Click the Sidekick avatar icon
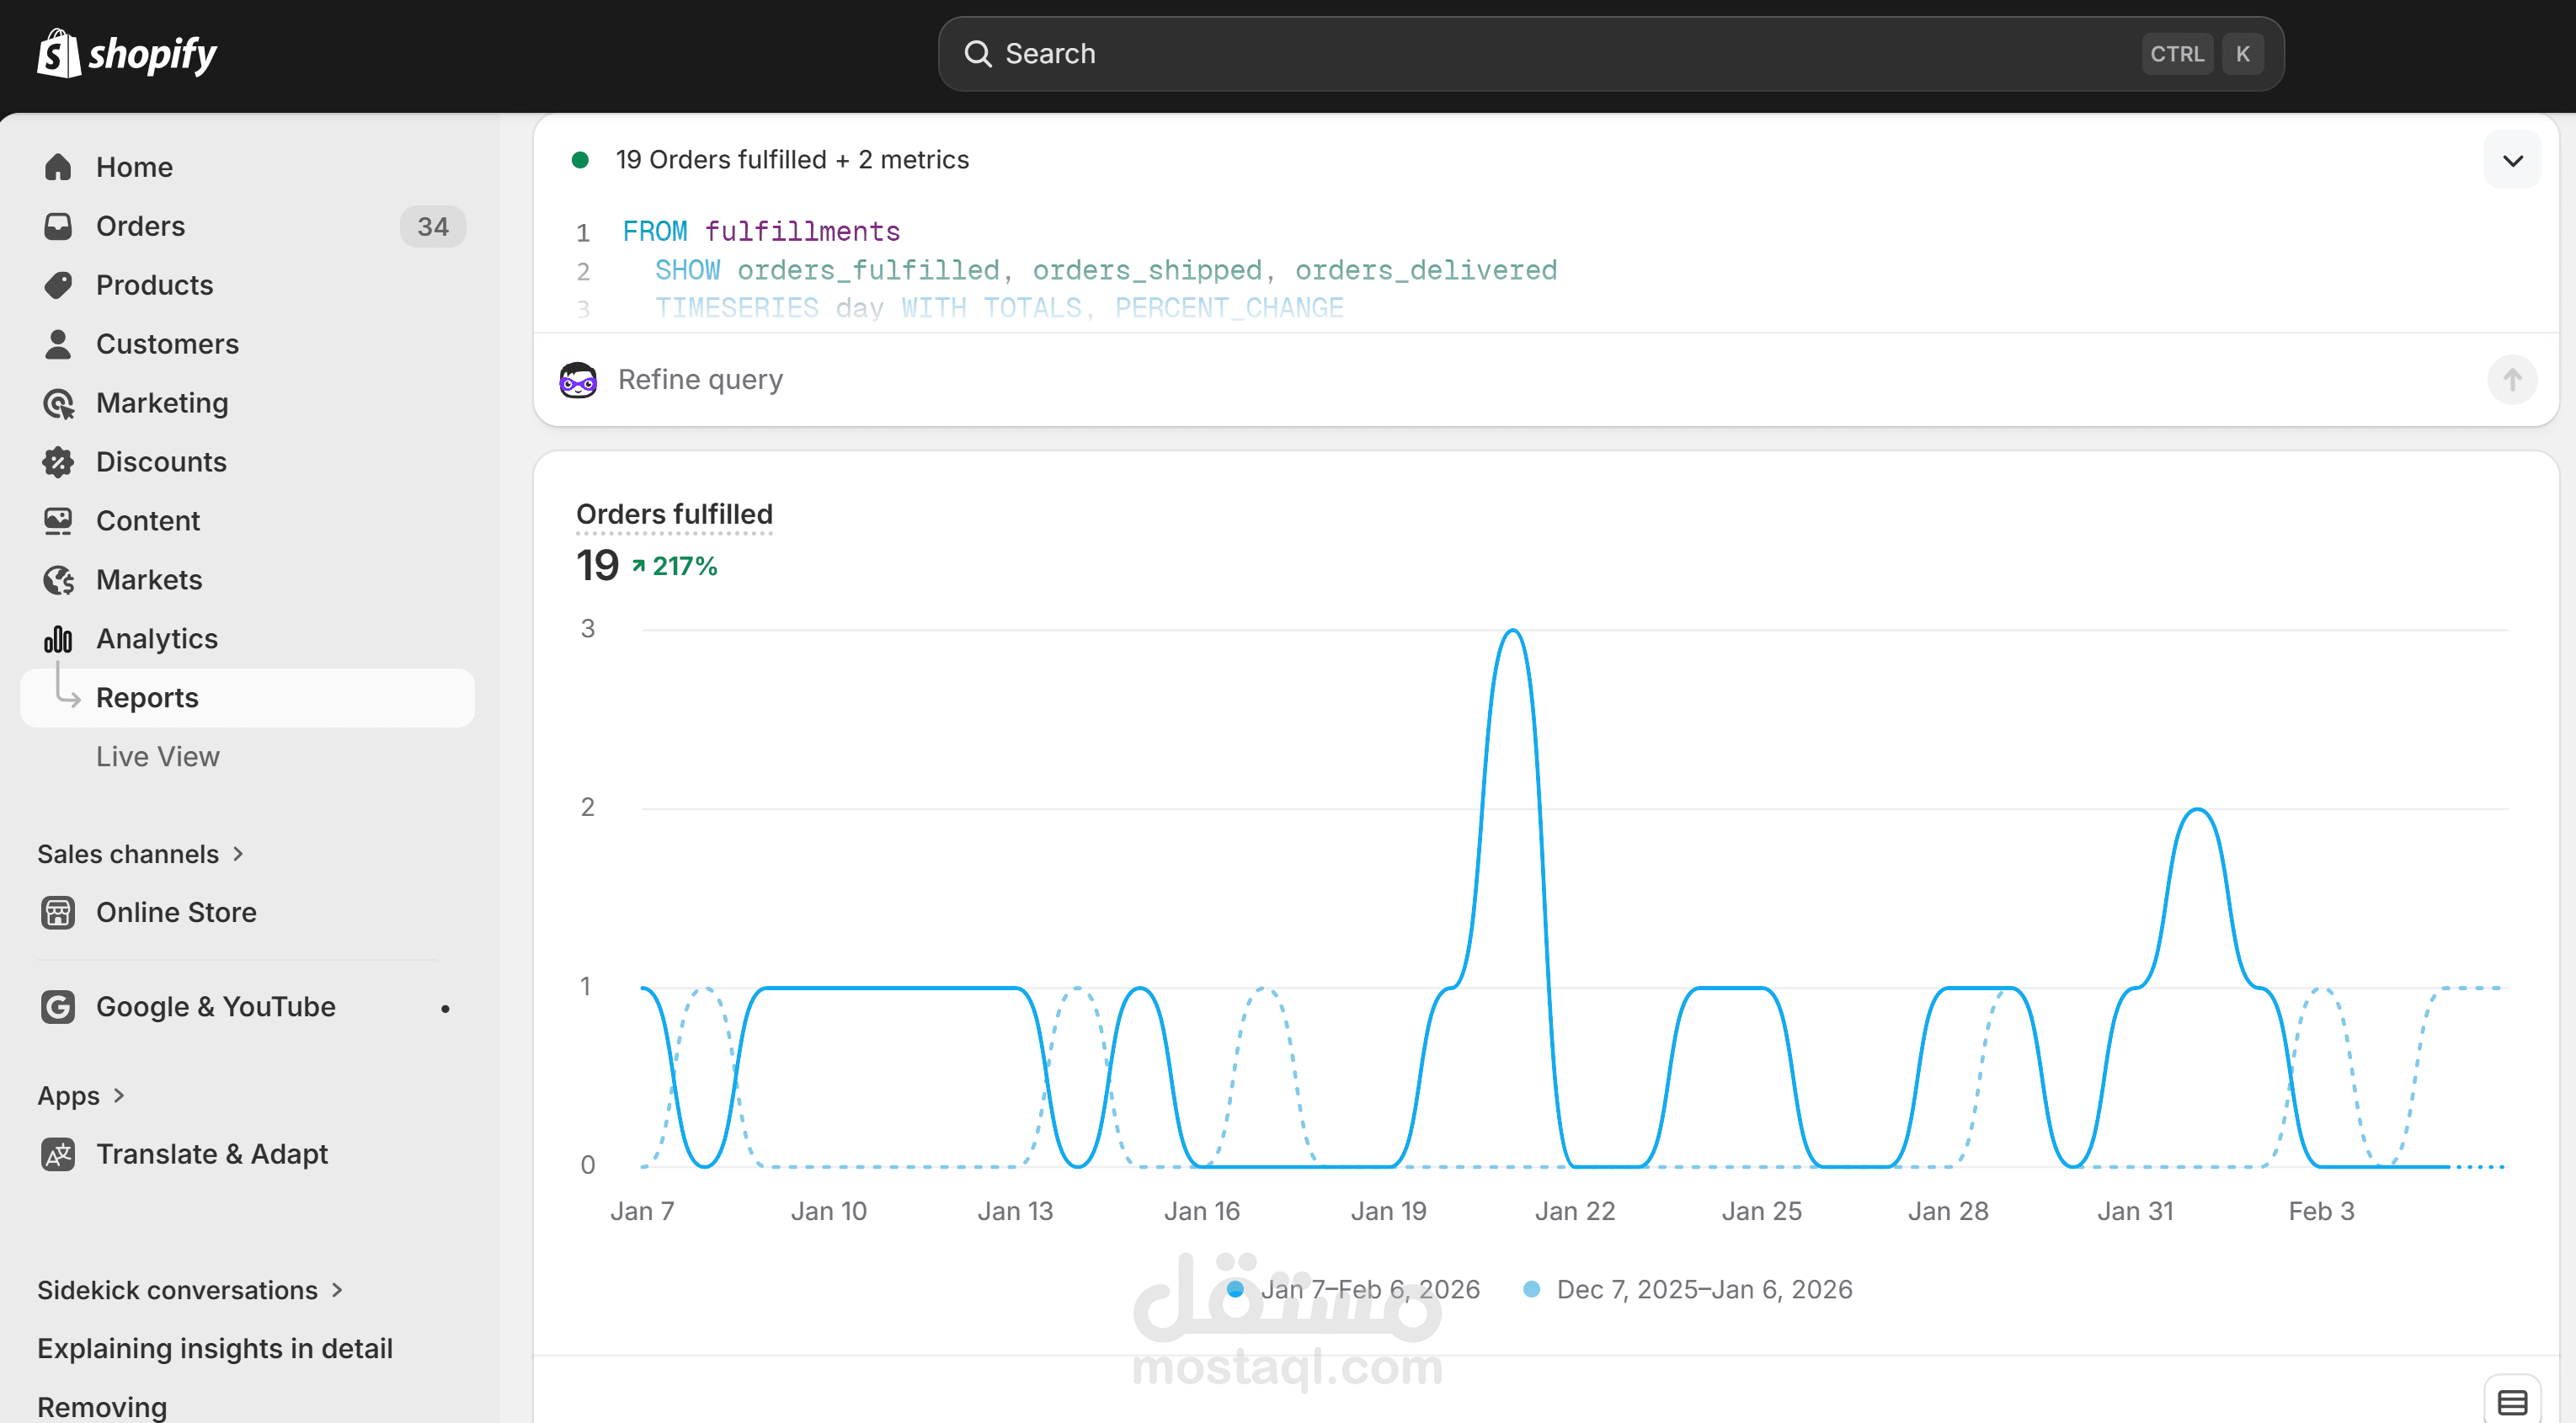Viewport: 2576px width, 1423px height. pyautogui.click(x=578, y=380)
